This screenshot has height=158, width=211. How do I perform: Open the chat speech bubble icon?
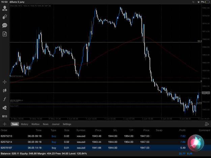[5, 25]
